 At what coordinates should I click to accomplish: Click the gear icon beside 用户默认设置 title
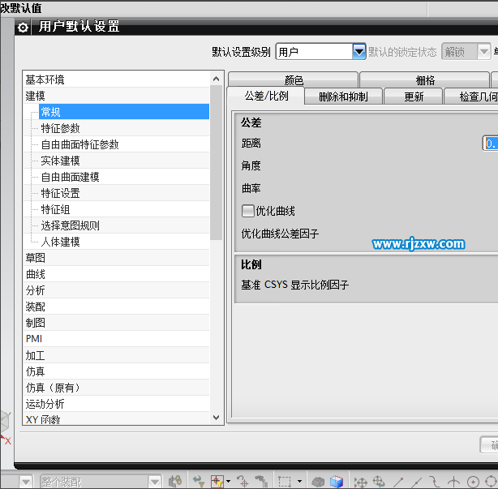point(23,28)
